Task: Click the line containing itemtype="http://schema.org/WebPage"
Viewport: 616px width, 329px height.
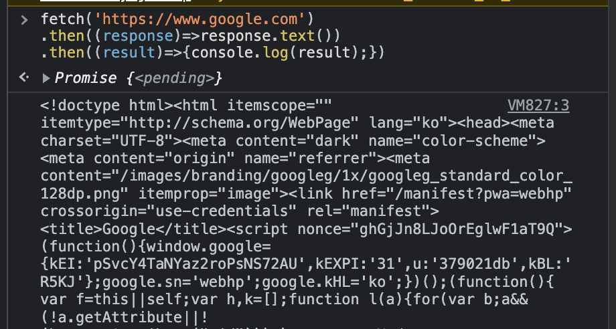Action: click(x=297, y=123)
